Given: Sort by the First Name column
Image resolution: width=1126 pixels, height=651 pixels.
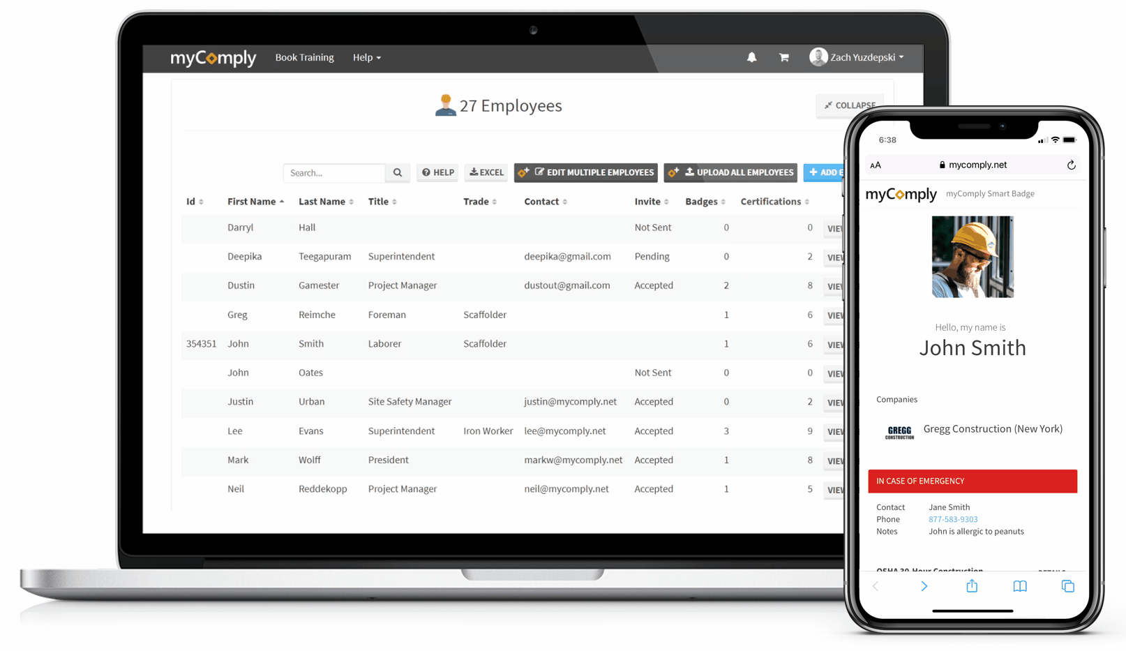Looking at the screenshot, I should pyautogui.click(x=255, y=202).
